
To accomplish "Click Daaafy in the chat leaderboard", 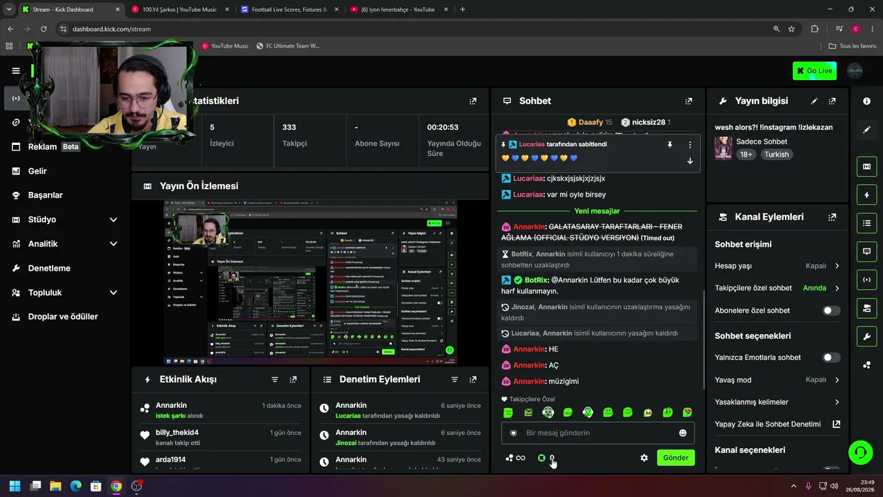I will coord(589,122).
